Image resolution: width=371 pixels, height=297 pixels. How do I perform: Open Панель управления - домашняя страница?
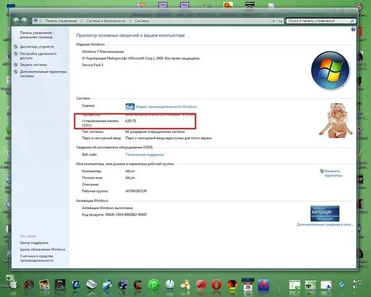(36, 35)
